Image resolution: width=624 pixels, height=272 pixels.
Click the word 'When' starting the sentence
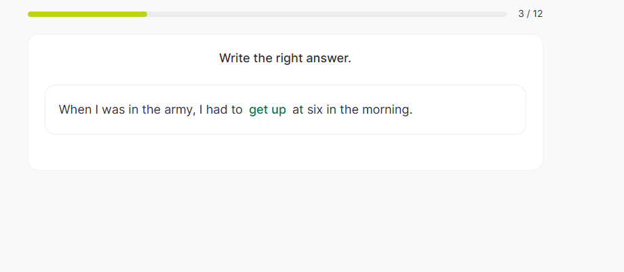[74, 110]
